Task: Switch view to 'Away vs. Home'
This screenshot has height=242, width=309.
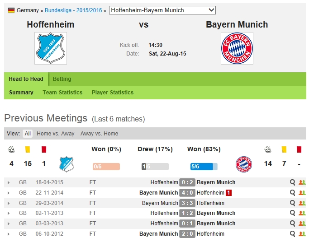Action: pos(99,134)
